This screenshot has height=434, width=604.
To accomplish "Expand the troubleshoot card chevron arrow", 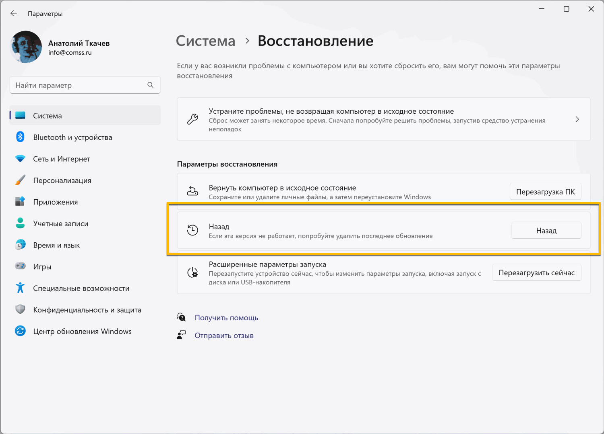I will [x=577, y=119].
